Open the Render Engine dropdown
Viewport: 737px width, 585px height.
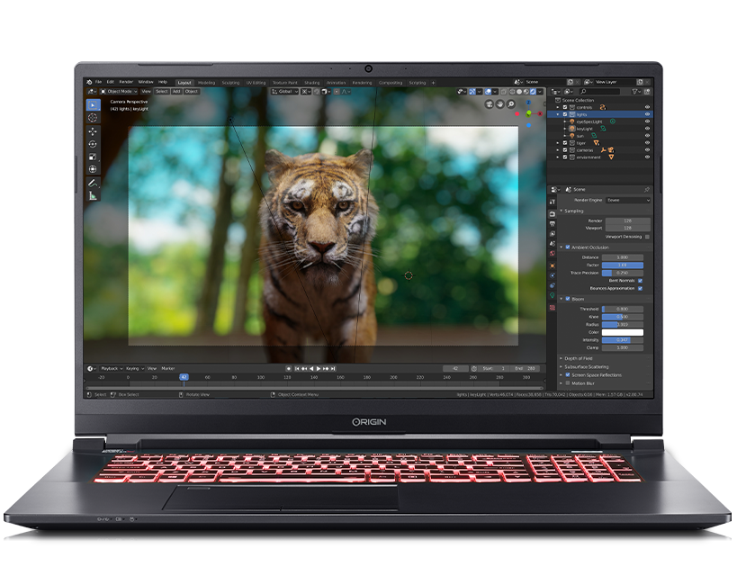[628, 201]
